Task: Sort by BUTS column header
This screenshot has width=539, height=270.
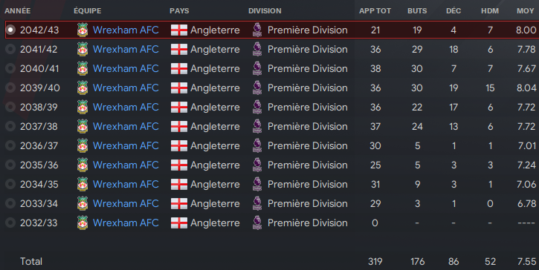Action: [417, 11]
